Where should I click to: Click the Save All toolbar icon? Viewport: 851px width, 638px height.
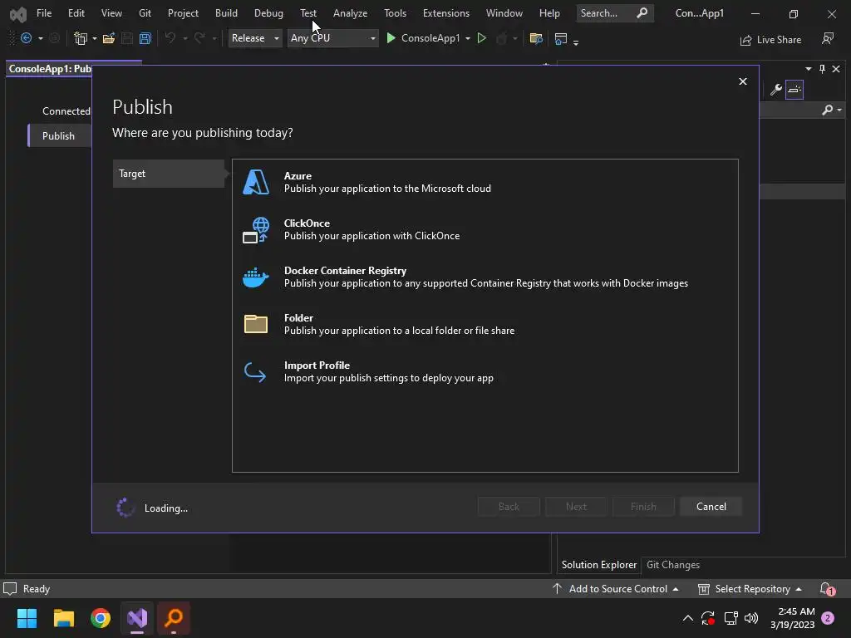pyautogui.click(x=145, y=38)
